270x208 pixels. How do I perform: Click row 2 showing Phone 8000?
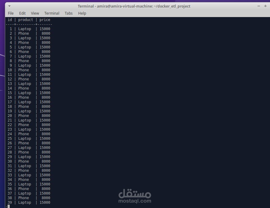(x=27, y=33)
